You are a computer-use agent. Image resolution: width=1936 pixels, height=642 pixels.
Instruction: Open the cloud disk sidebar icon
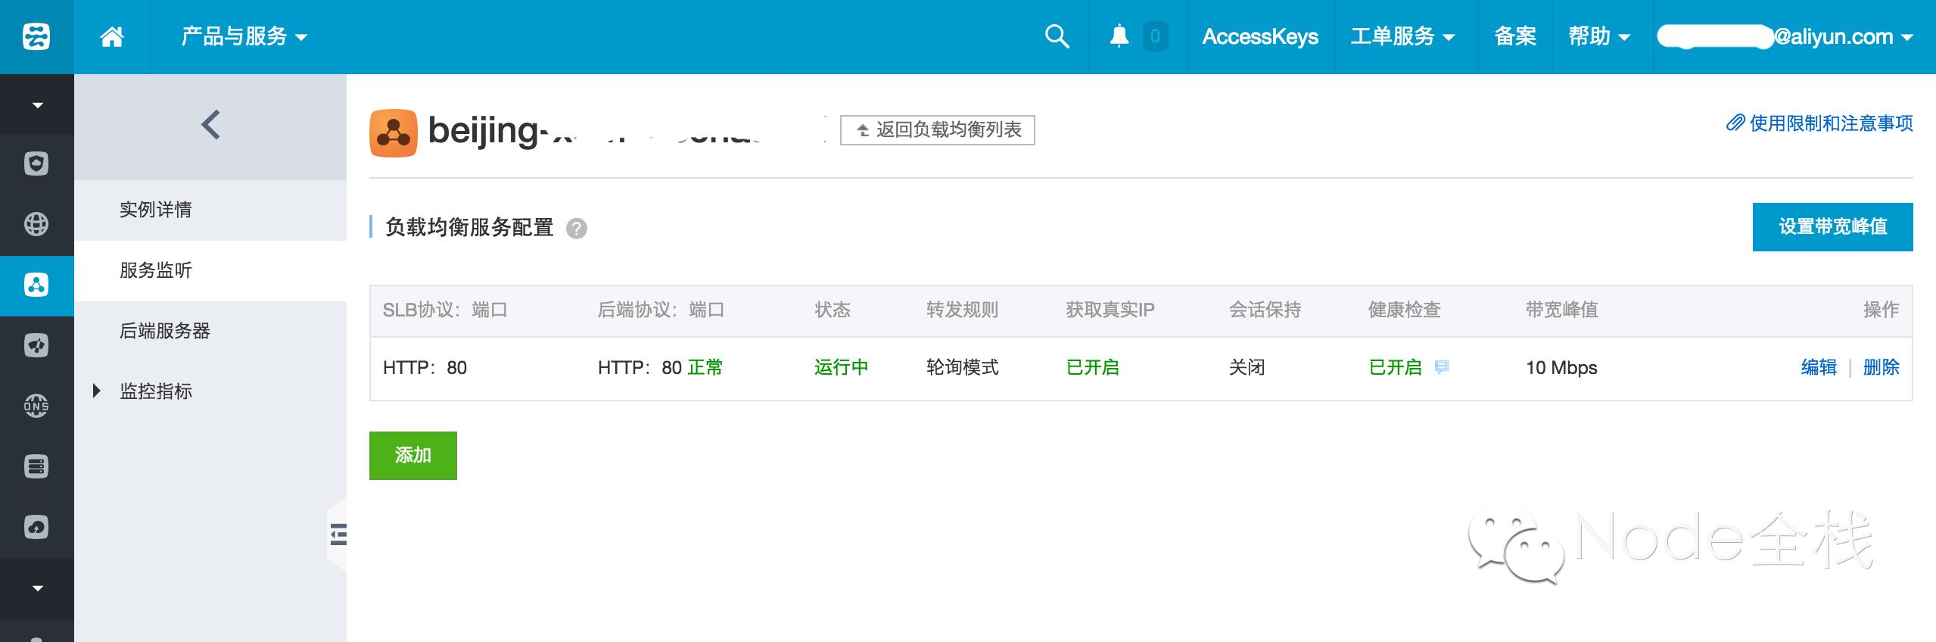[36, 527]
